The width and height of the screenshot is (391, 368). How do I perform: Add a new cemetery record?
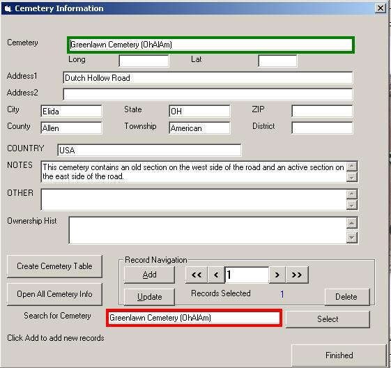pos(149,275)
